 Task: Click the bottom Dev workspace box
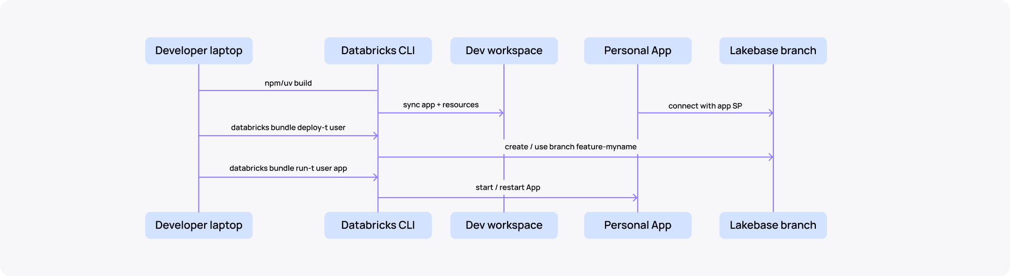coord(504,225)
